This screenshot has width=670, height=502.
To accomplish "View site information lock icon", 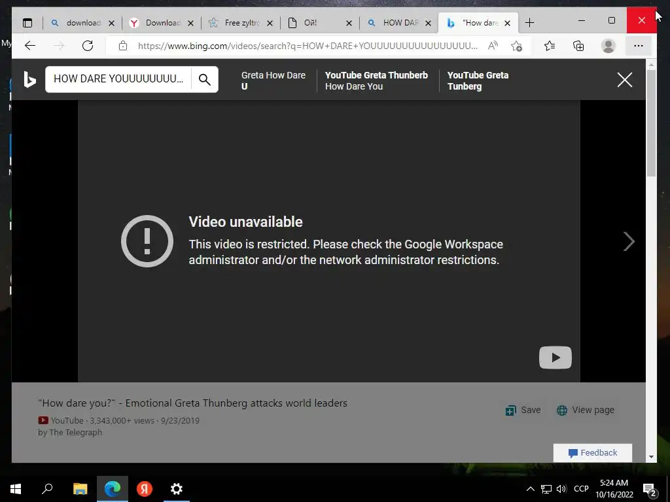I will 123,46.
